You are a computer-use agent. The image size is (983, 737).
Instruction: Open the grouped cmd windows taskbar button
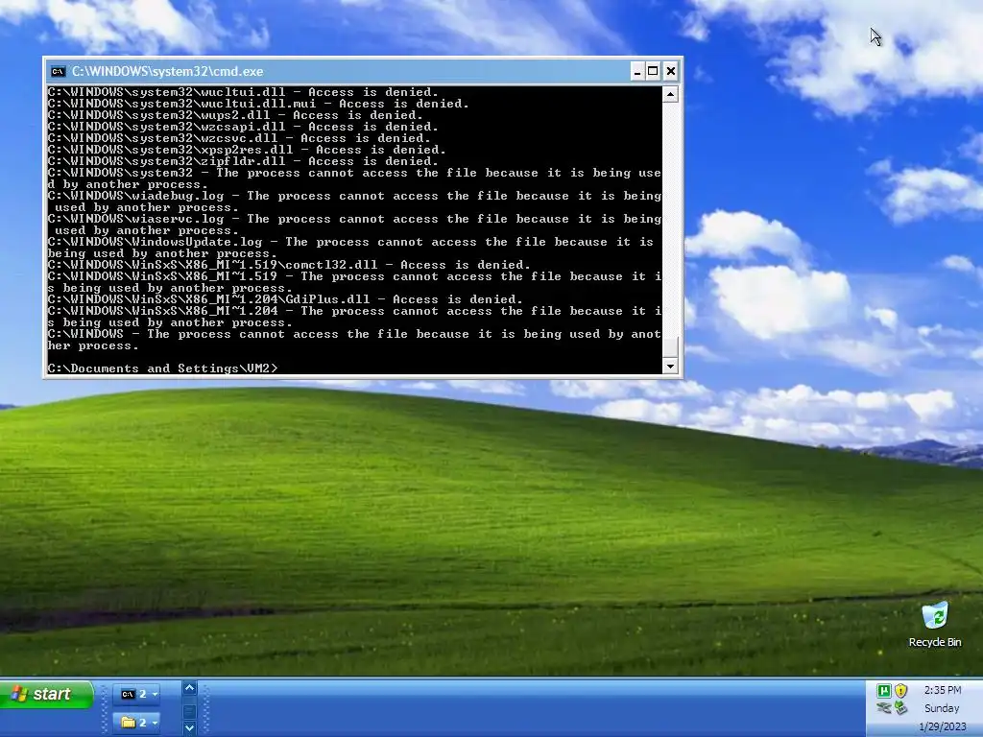point(138,694)
